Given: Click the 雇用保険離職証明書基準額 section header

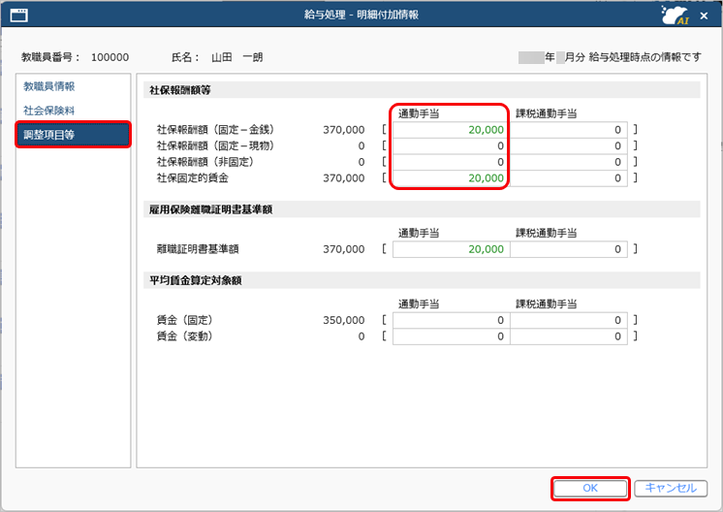Looking at the screenshot, I should pyautogui.click(x=422, y=209).
